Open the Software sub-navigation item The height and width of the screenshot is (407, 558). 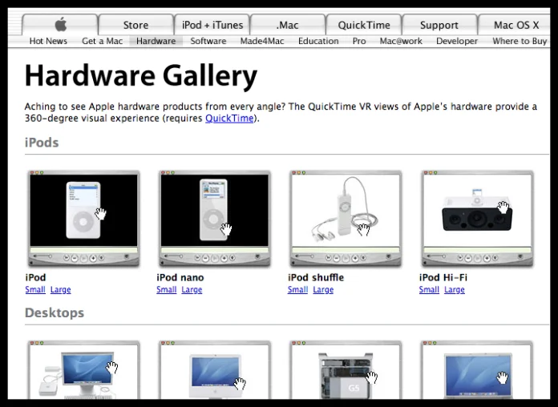click(208, 42)
